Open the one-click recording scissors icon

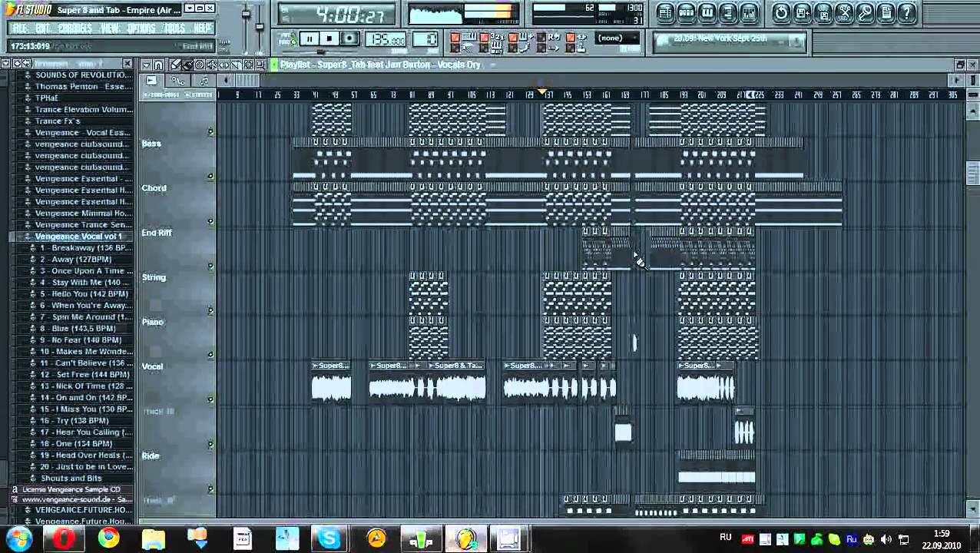[x=844, y=13]
